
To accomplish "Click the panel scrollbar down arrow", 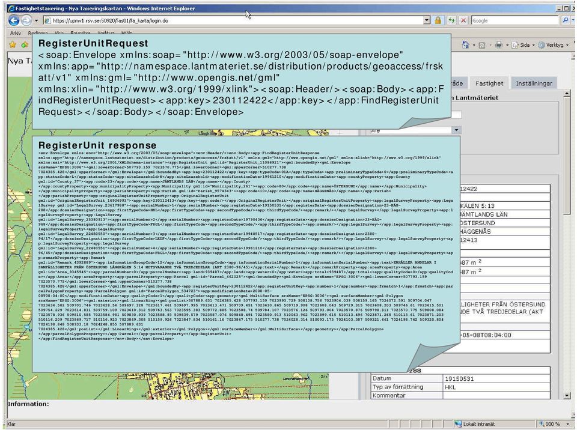I will point(567,396).
